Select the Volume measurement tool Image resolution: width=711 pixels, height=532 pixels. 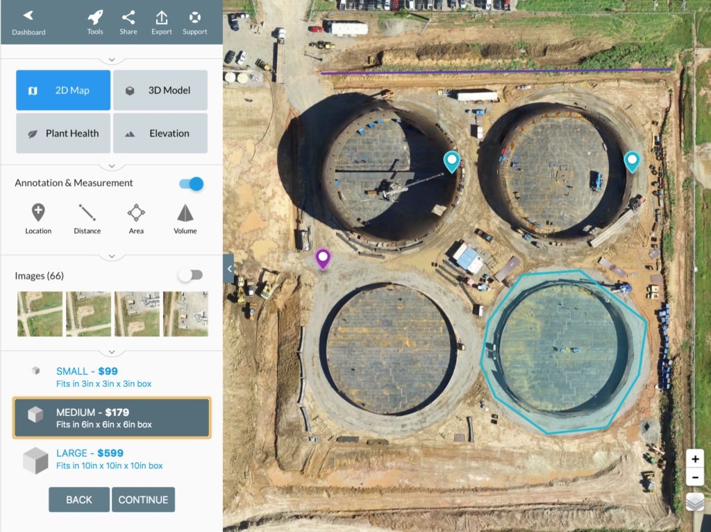coord(184,219)
